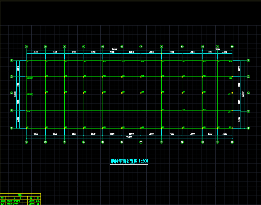
Task: Select axis bubble D on right side
Action: click(248, 77)
